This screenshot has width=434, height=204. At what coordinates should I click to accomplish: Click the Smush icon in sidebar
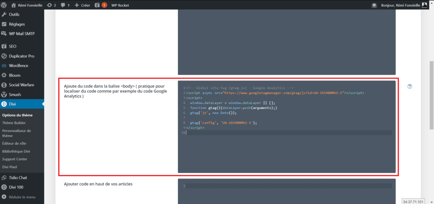[x=4, y=94]
